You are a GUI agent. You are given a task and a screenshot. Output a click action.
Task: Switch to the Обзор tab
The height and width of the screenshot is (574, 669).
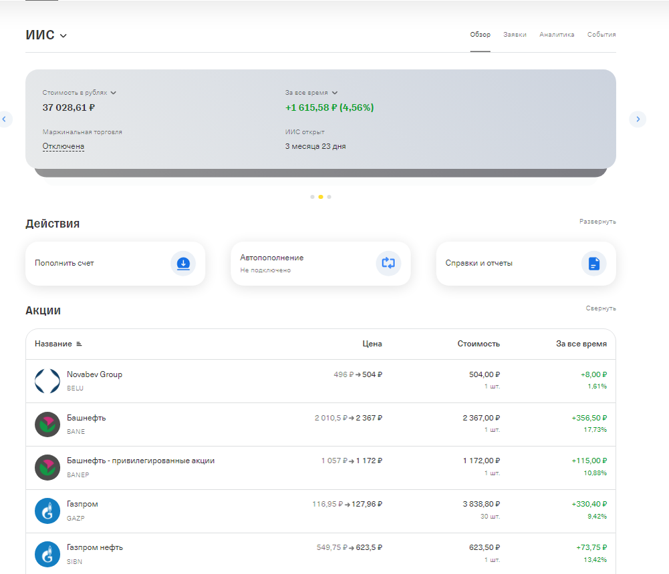(480, 35)
